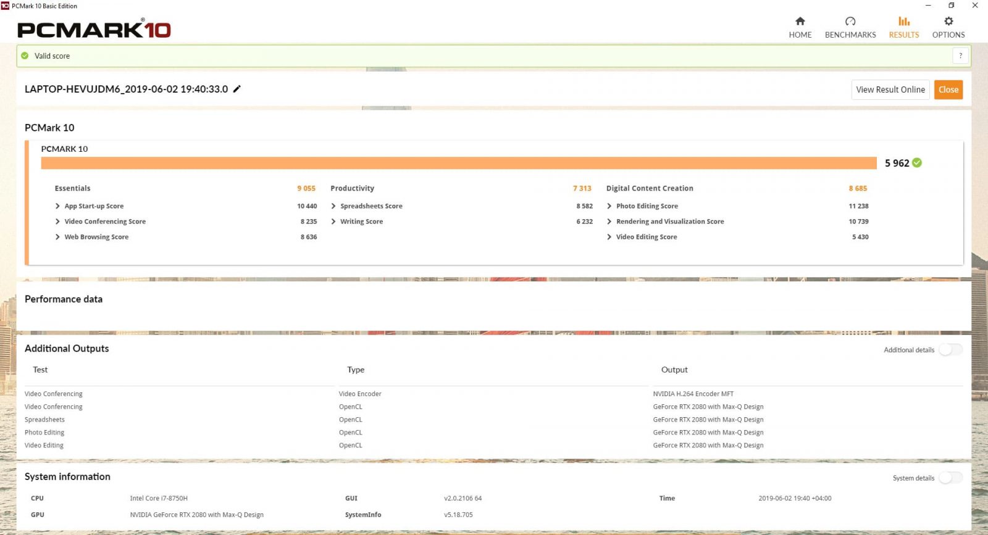Click the Intel Core i7-8750H CPU value
Screen dimensions: 988x535
(x=159, y=498)
